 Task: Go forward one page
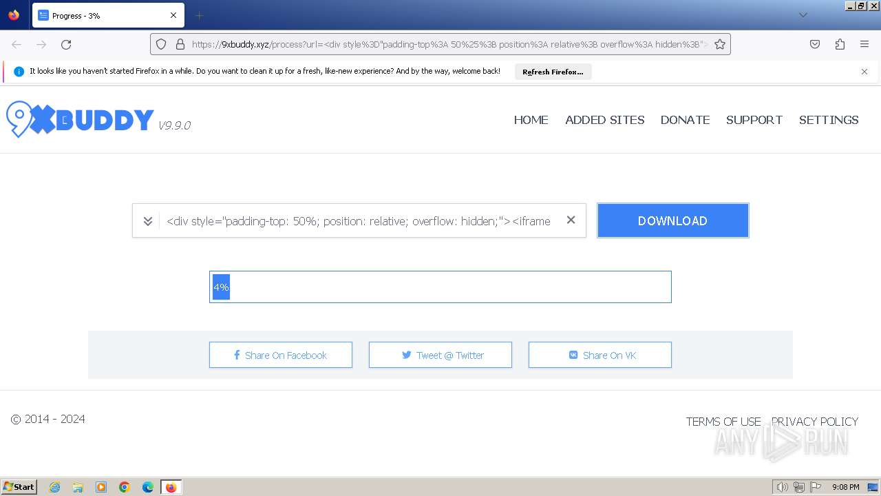point(41,44)
